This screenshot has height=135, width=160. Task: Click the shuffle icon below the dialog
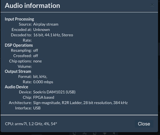[85, 133]
